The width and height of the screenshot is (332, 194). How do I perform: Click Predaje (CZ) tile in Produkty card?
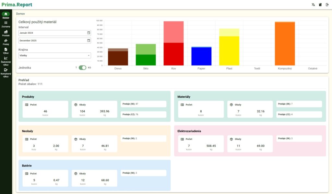click(143, 115)
